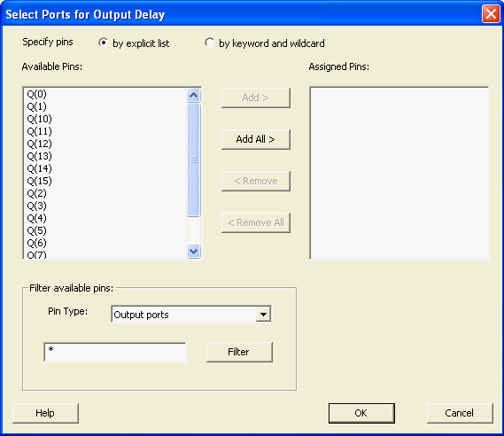Click the Output ports combo box
This screenshot has width=504, height=436.
(x=191, y=315)
